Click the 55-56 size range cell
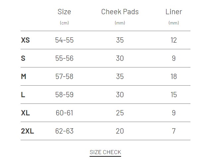This screenshot has height=163, width=211. click(x=64, y=58)
